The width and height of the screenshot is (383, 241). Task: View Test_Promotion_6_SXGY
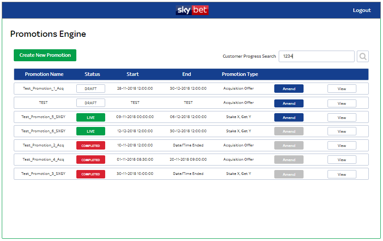click(342, 131)
